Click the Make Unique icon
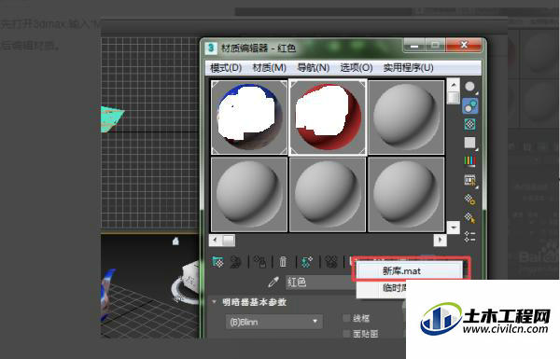 (x=331, y=262)
